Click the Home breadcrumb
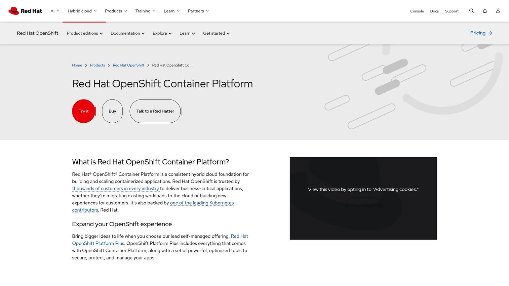 (x=77, y=65)
